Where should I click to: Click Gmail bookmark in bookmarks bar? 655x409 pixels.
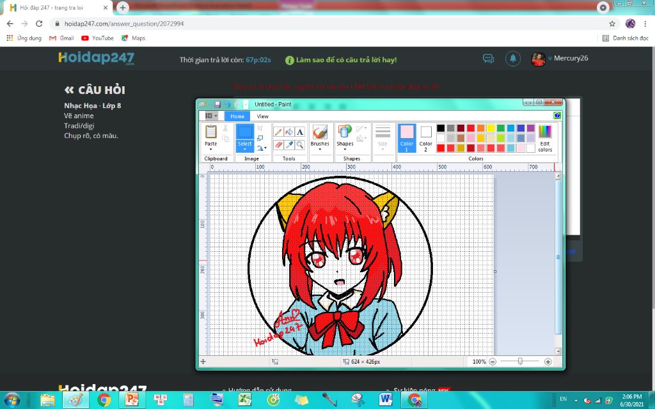coord(61,38)
